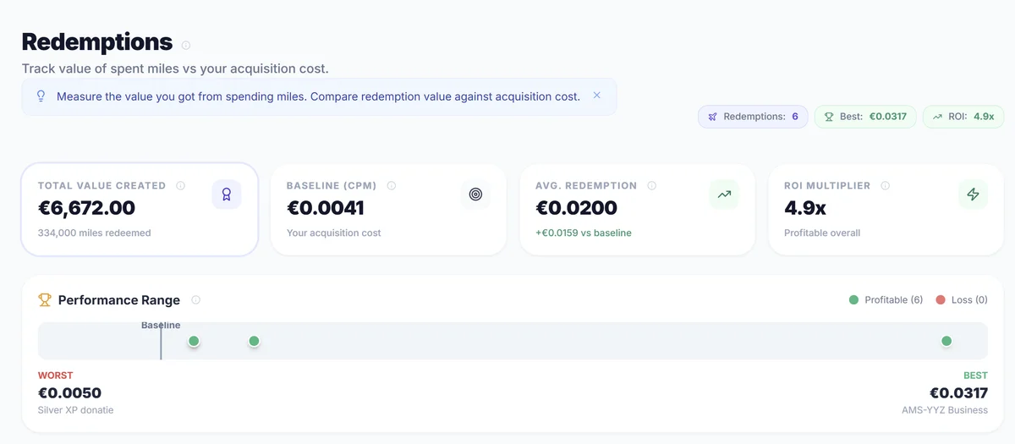The height and width of the screenshot is (444, 1015).
Task: Click the Redemptions: 6 pill
Action: 753,117
